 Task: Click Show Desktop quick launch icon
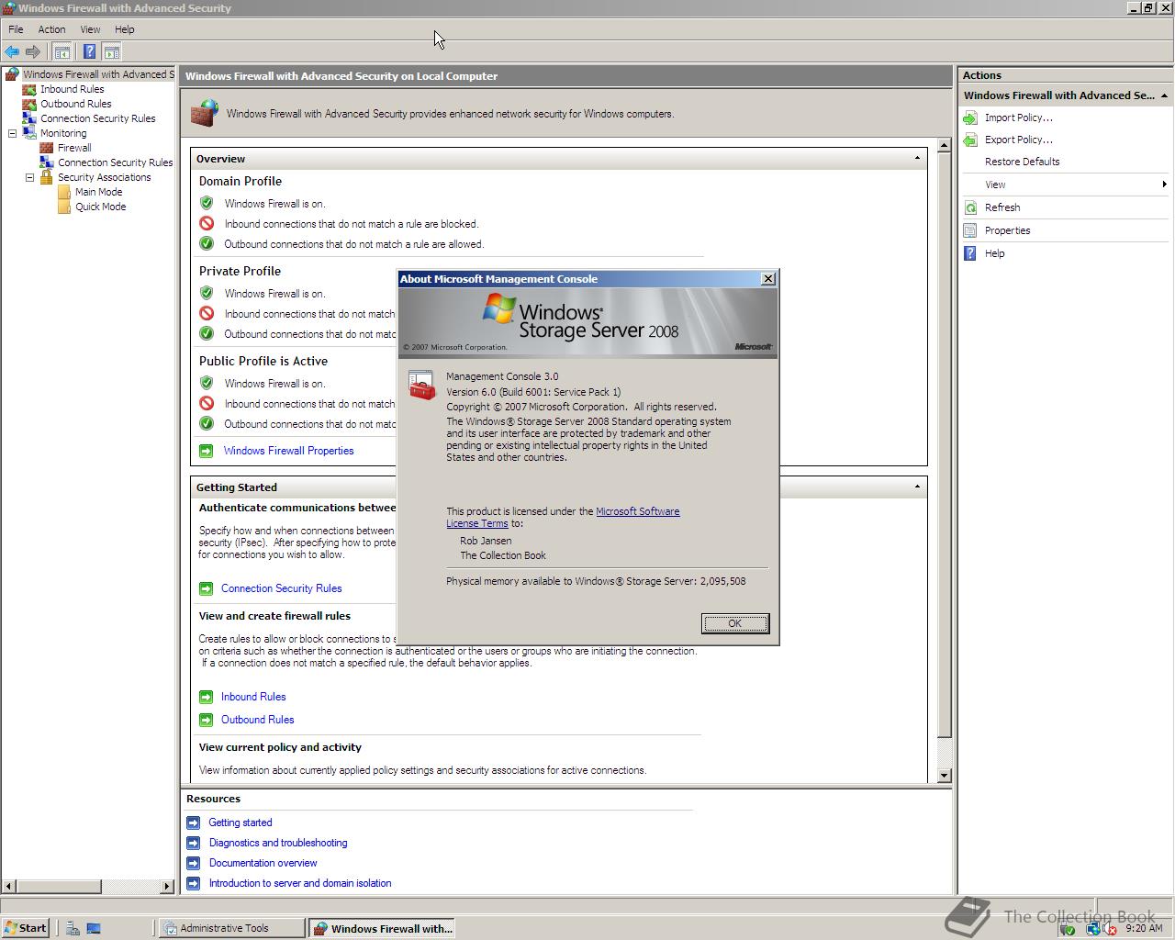(x=94, y=928)
